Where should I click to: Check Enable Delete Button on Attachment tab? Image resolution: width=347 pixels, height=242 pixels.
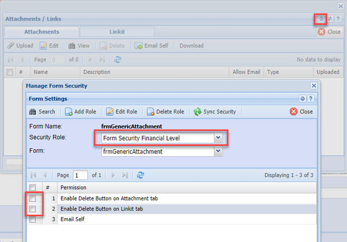[33, 198]
